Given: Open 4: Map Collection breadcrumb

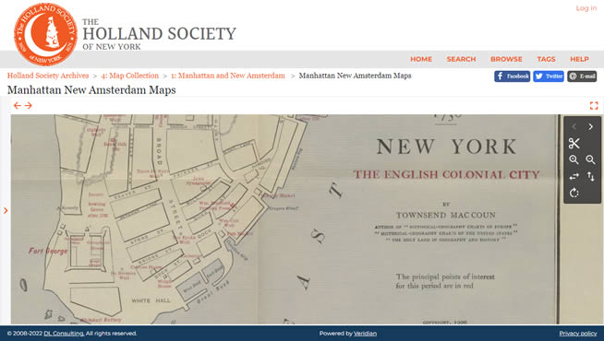Looking at the screenshot, I should pyautogui.click(x=130, y=76).
